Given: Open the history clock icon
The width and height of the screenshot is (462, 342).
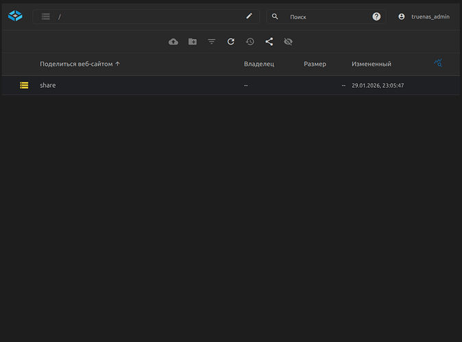Looking at the screenshot, I should point(250,42).
